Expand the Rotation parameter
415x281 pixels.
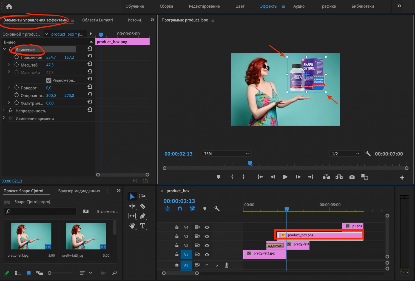(9, 87)
